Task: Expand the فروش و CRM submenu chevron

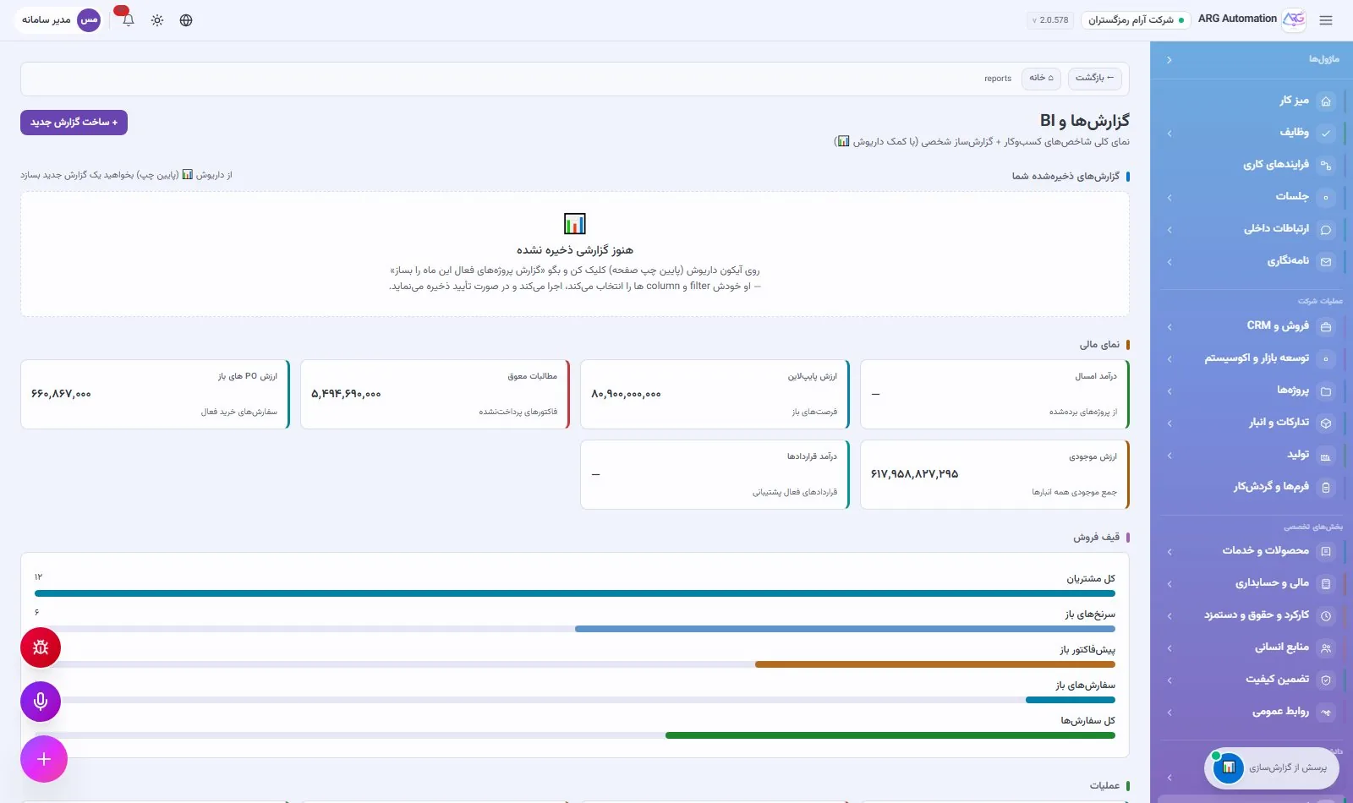Action: coord(1169,326)
